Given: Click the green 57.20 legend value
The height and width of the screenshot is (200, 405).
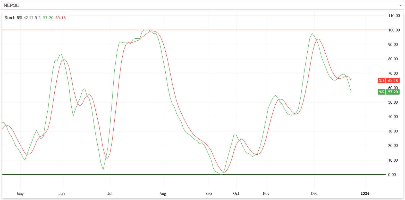Looking at the screenshot, I should pyautogui.click(x=48, y=18).
